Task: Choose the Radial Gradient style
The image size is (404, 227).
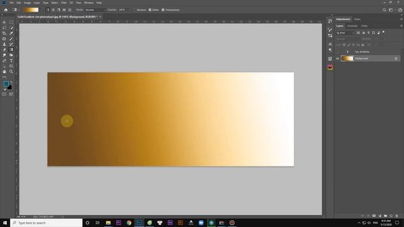Action: tap(53, 10)
